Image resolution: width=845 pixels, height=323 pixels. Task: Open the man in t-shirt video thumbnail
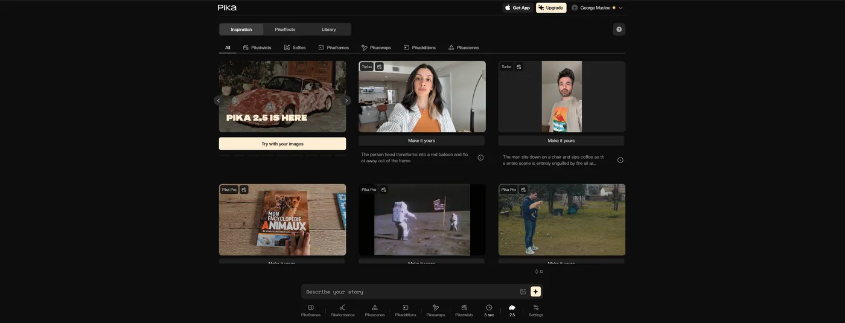tap(562, 97)
